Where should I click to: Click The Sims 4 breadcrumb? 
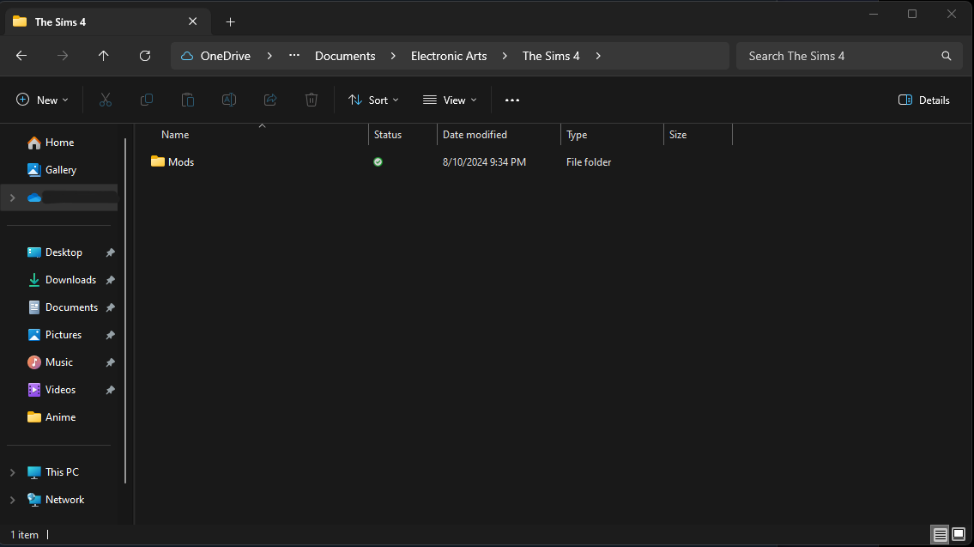[x=551, y=56]
